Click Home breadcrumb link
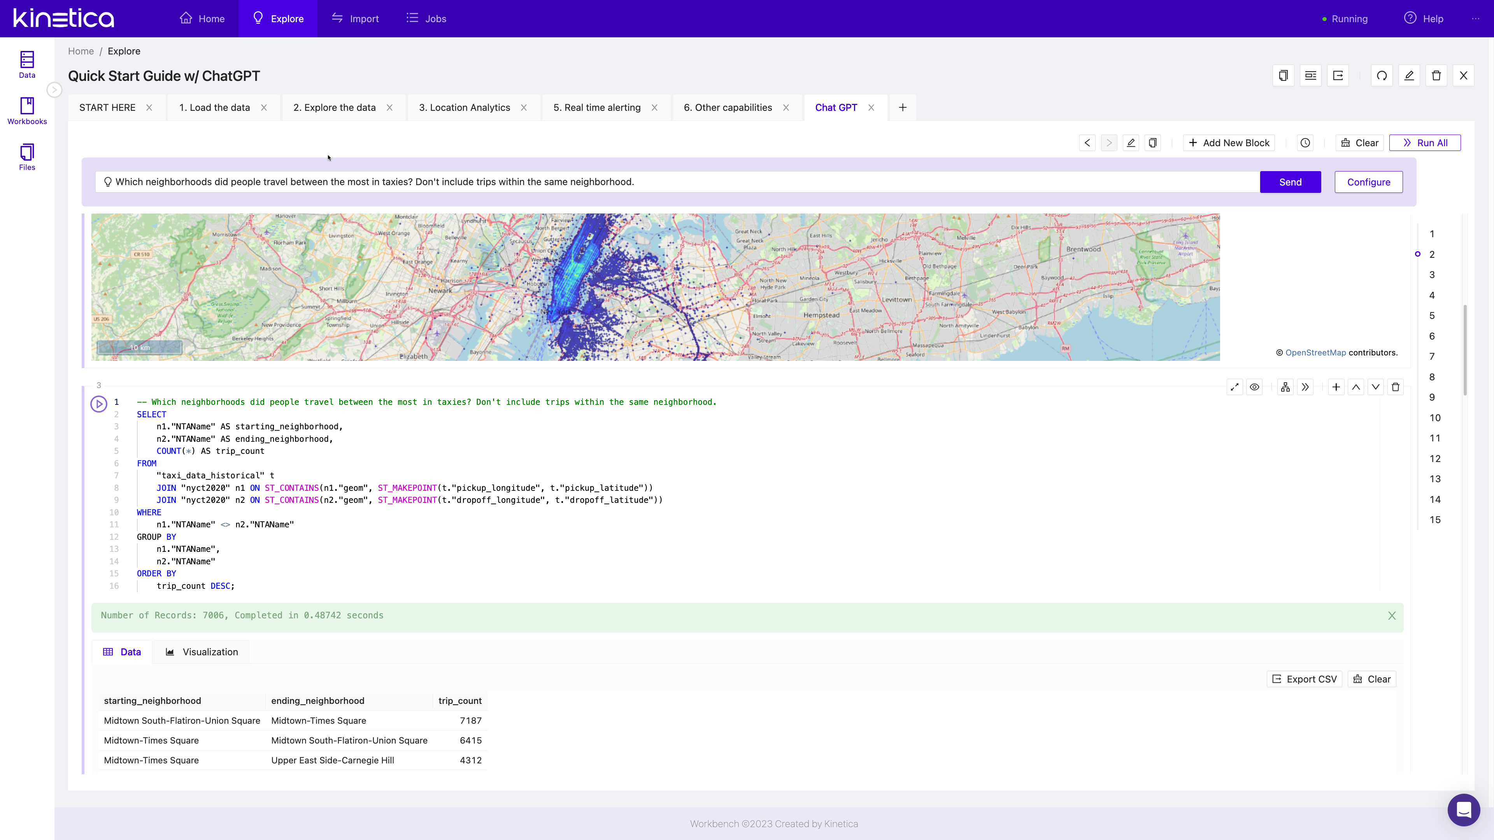The height and width of the screenshot is (840, 1494). coord(81,51)
